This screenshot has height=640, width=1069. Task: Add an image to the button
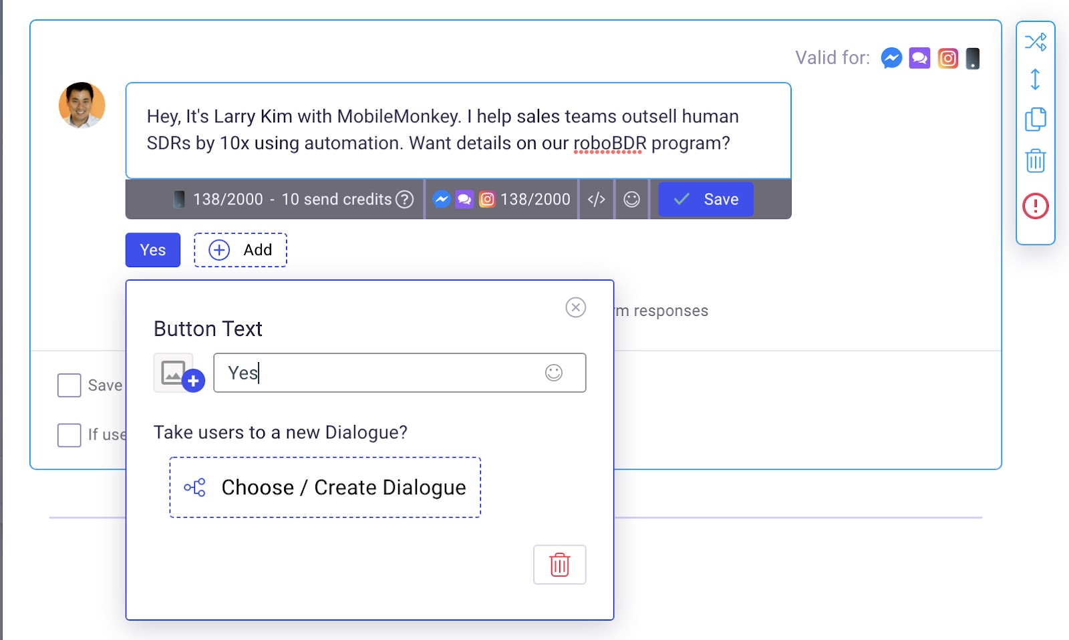[178, 373]
